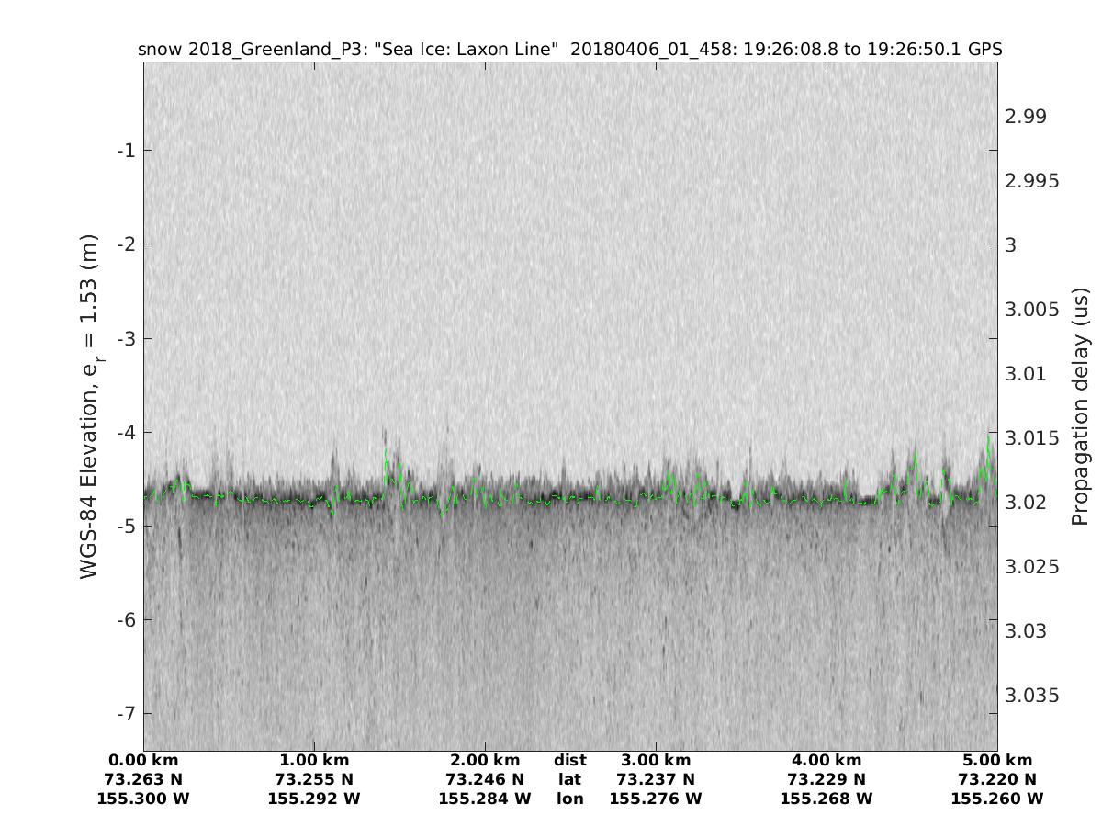Click the -4 elevation tick label
Viewport: 1102px width, 827px height.
[126, 432]
